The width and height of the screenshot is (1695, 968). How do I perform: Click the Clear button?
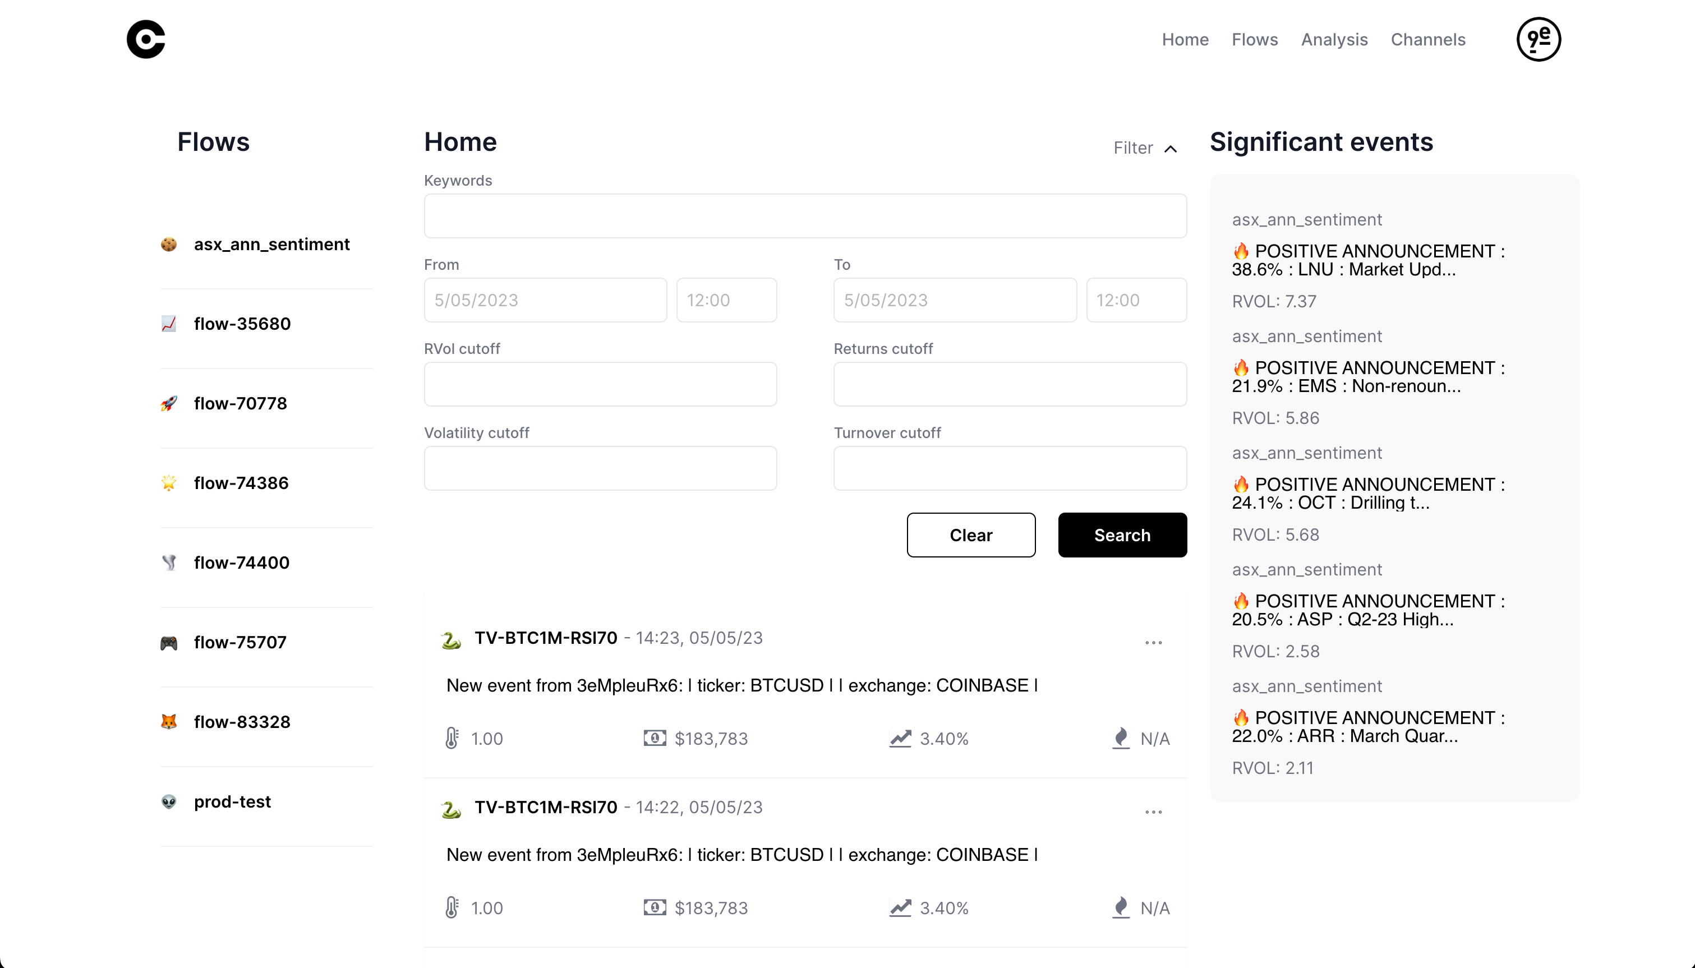[972, 535]
